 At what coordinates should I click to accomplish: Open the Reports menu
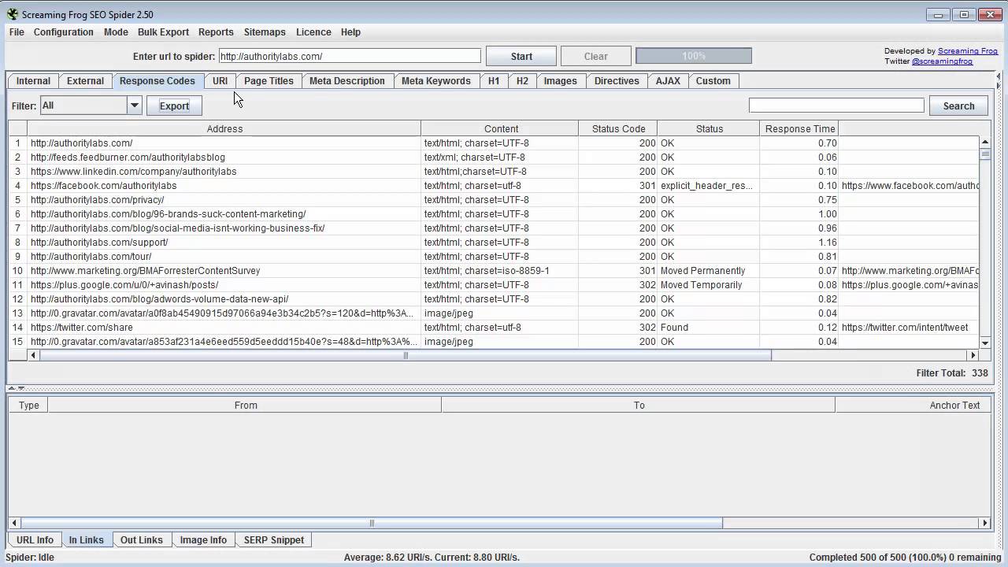216,32
